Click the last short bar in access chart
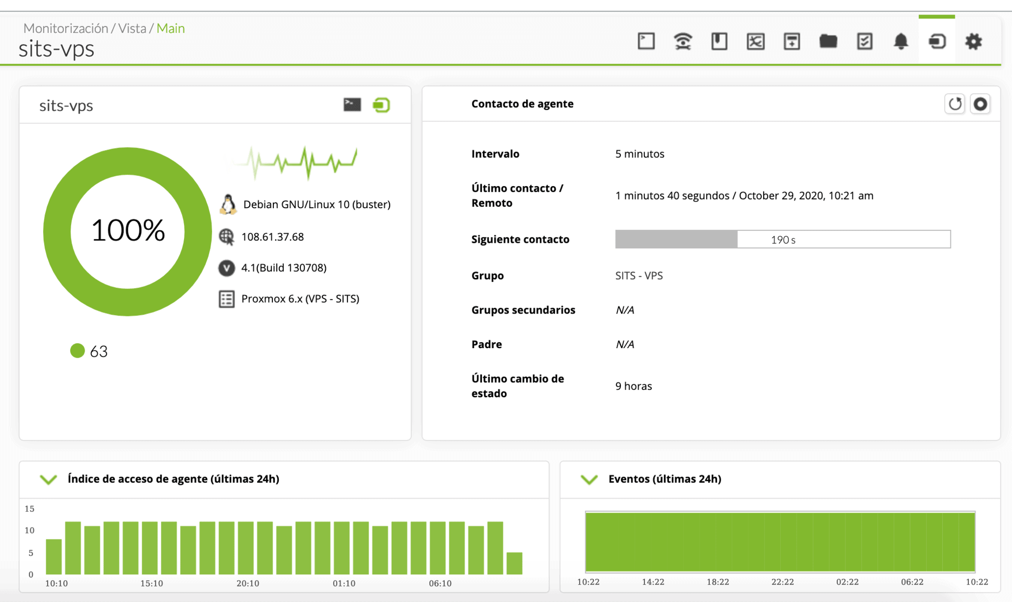 (x=515, y=563)
